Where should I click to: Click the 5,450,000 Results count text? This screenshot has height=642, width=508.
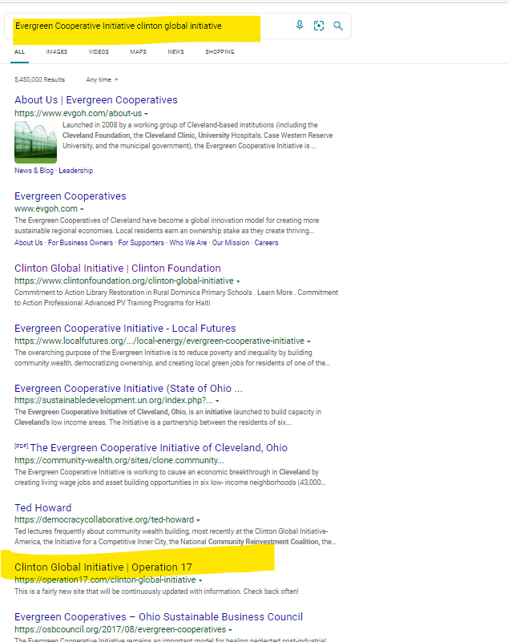point(40,79)
